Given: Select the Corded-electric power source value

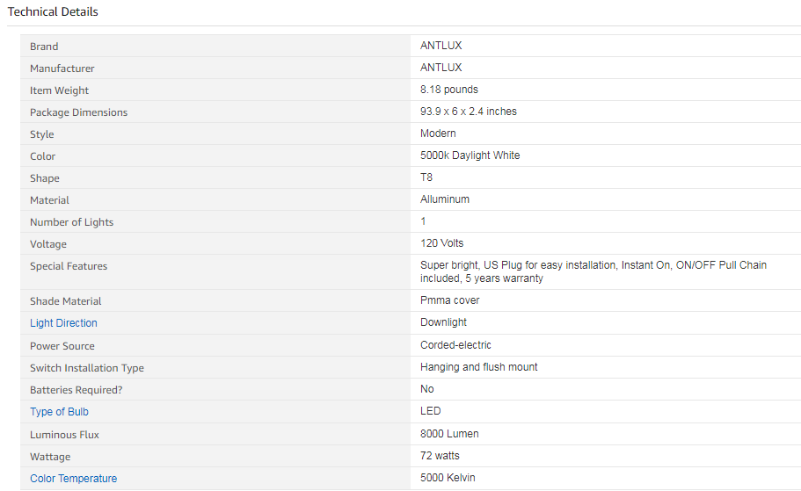Looking at the screenshot, I should click(x=455, y=345).
